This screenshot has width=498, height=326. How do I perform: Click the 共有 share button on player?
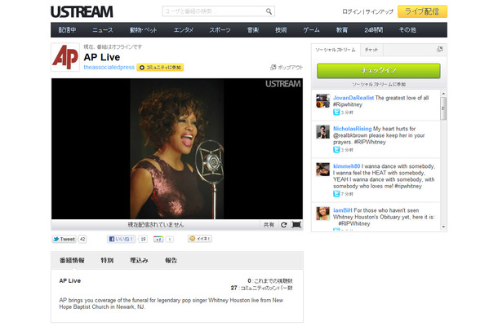click(269, 224)
